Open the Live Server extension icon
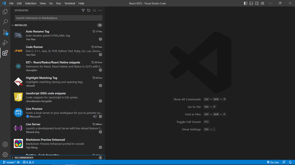 click(18, 128)
